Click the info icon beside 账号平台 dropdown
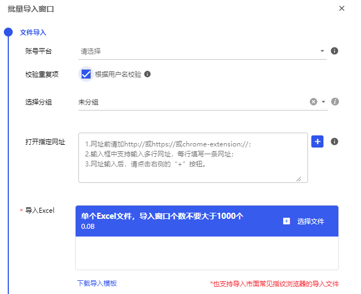The height and width of the screenshot is (294, 361). (x=335, y=51)
